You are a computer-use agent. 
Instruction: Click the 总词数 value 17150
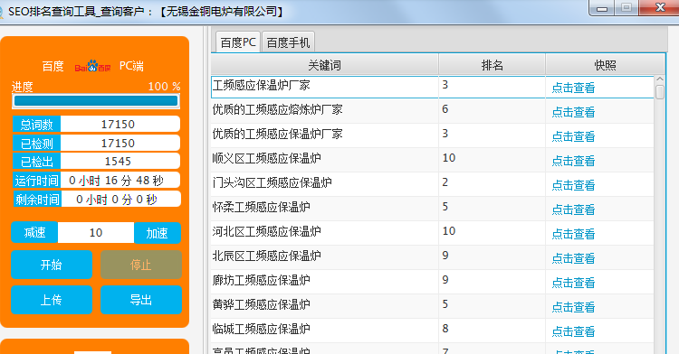(120, 125)
